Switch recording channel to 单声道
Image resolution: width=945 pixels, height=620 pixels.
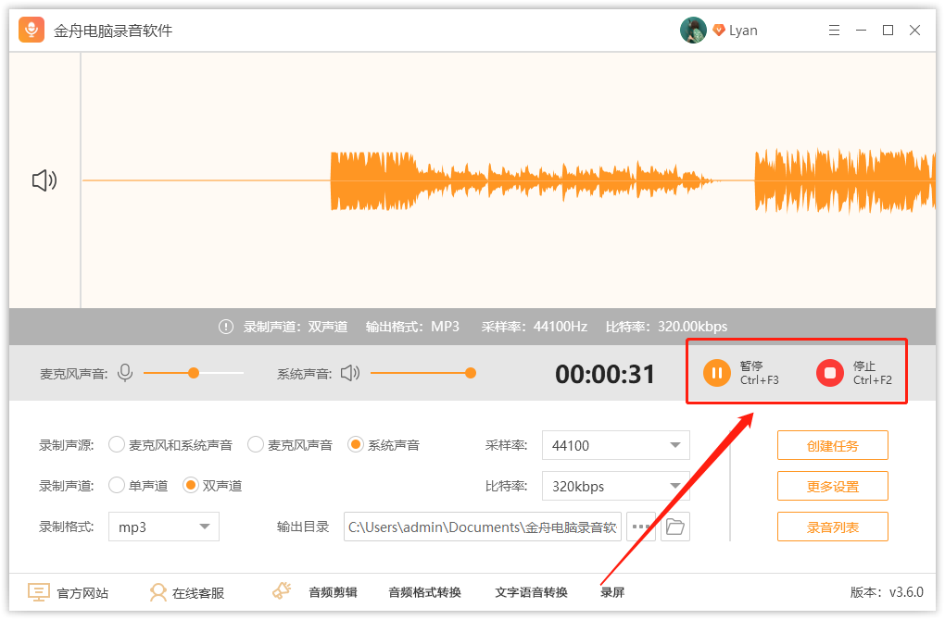(117, 485)
